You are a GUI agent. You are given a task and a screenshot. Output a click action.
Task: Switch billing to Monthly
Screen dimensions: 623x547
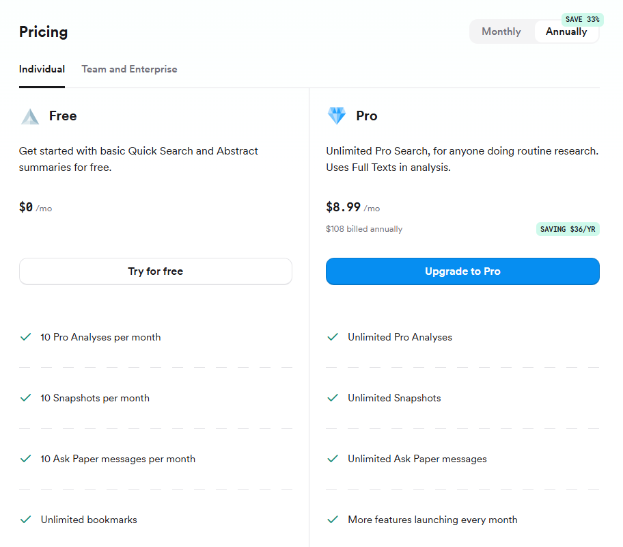(501, 31)
